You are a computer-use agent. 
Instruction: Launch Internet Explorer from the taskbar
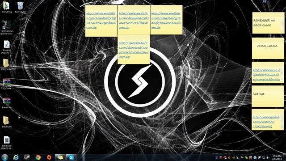point(16,157)
